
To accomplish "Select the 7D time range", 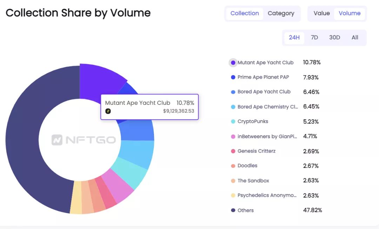I will pos(314,38).
